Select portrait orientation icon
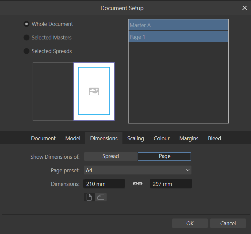The width and height of the screenshot is (251, 234). coord(89,197)
